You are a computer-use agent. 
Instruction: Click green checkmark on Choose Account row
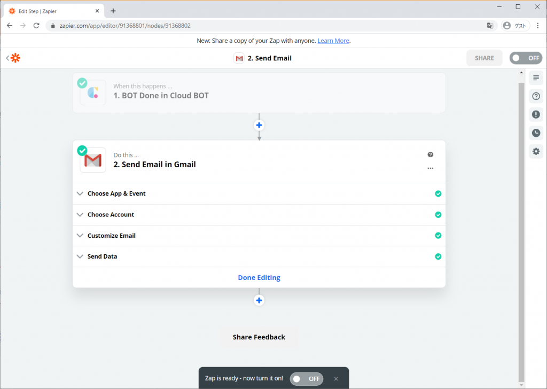[438, 215]
